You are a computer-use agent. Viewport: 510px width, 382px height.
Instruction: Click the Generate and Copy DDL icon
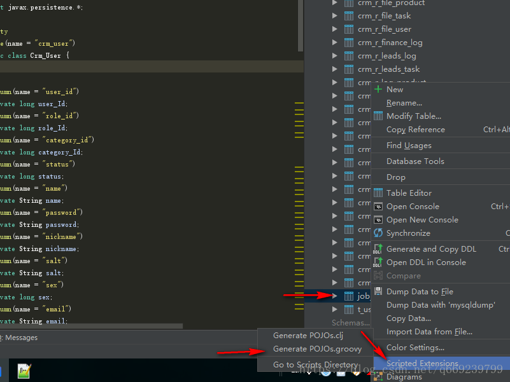(x=378, y=249)
